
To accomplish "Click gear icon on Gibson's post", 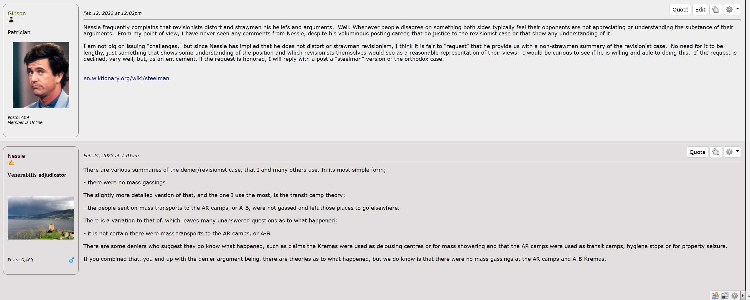I will pos(729,10).
